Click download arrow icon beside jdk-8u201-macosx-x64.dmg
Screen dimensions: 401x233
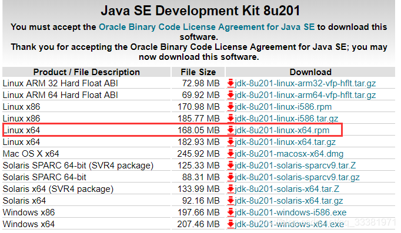tap(230, 154)
